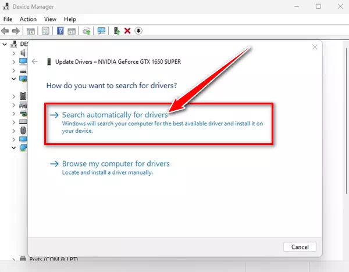This screenshot has width=349, height=272.
Task: Open the File menu
Action: click(x=8, y=19)
